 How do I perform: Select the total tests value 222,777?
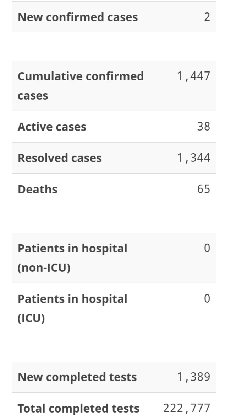(x=187, y=408)
